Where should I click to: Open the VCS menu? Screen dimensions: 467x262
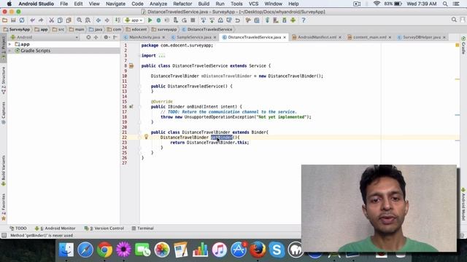253,4
